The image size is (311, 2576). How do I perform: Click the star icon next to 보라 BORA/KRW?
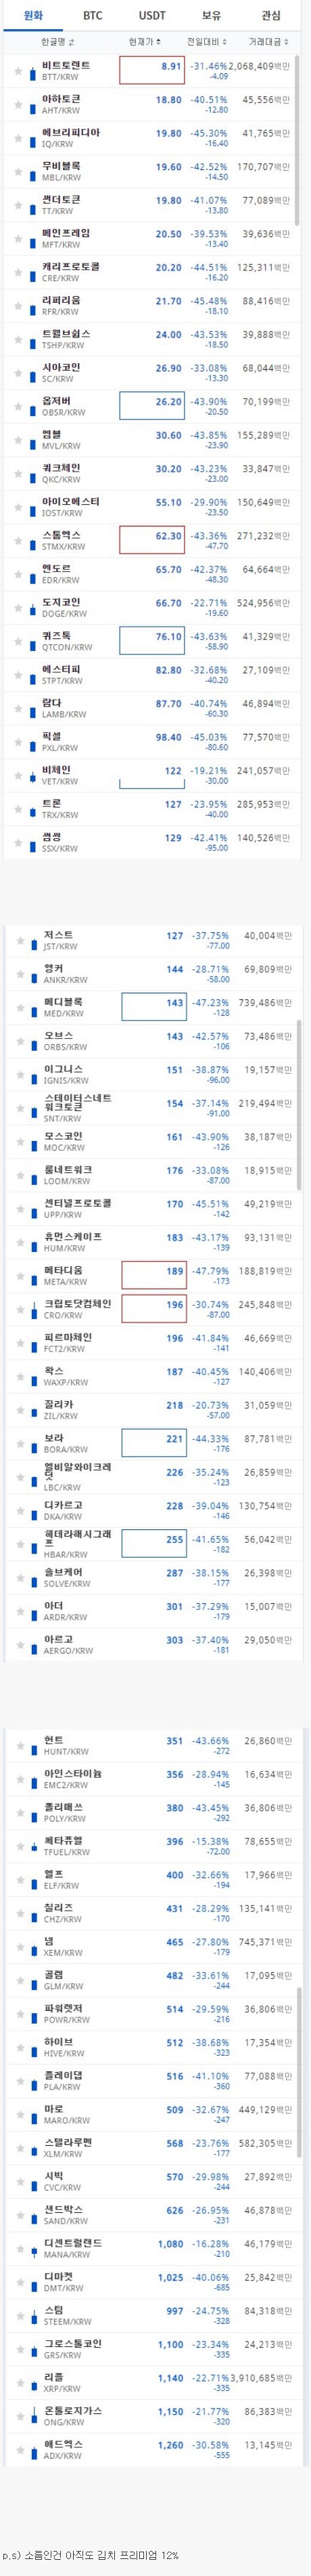pos(18,1444)
